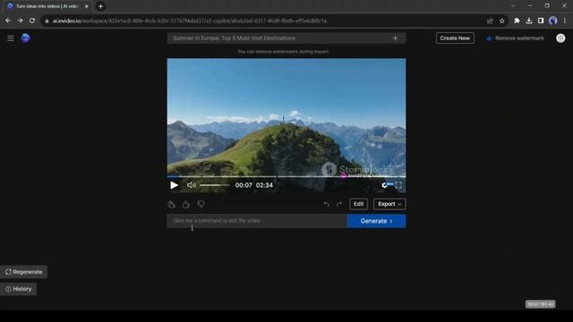Open the tab search chevron
Screen dimensions: 573x322
[x=513, y=6]
